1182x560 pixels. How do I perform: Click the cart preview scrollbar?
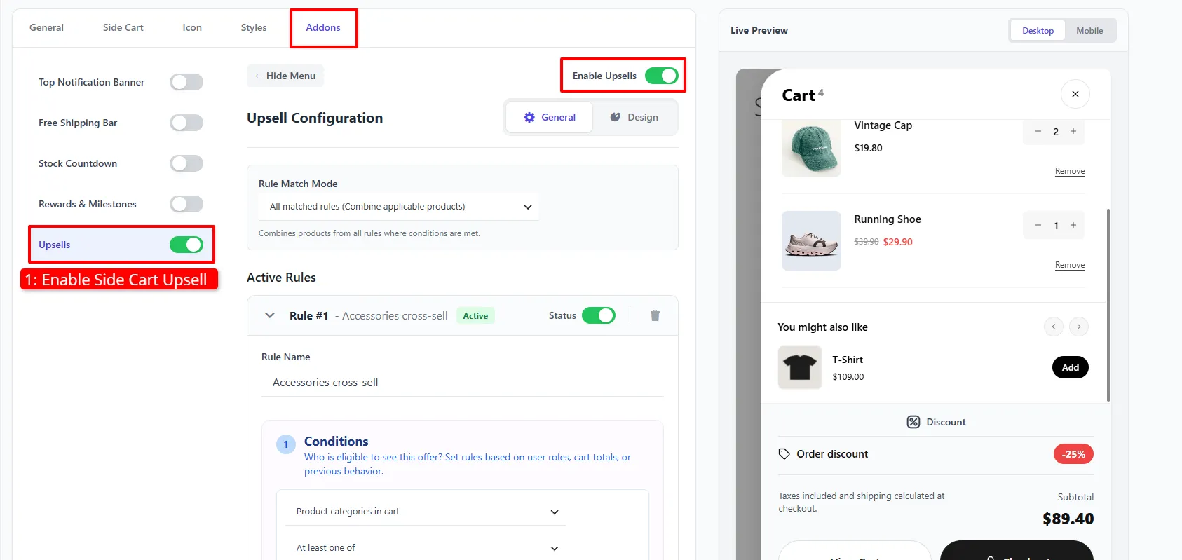(1108, 305)
